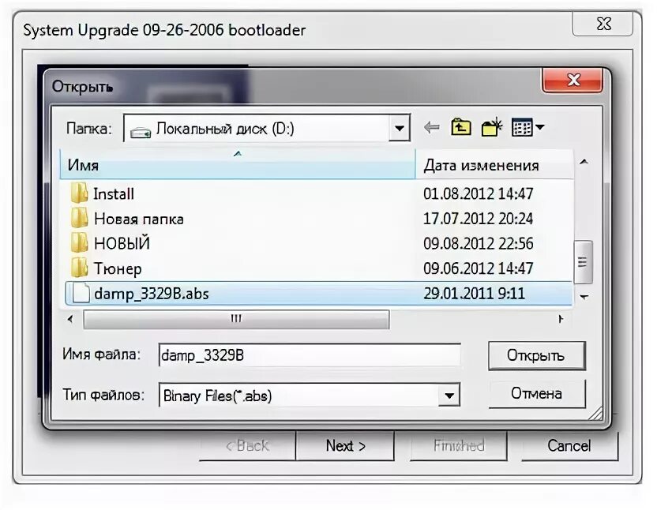Screen dimensions: 657x510
Task: Sort by the Дата изменения column header
Action: tap(481, 165)
